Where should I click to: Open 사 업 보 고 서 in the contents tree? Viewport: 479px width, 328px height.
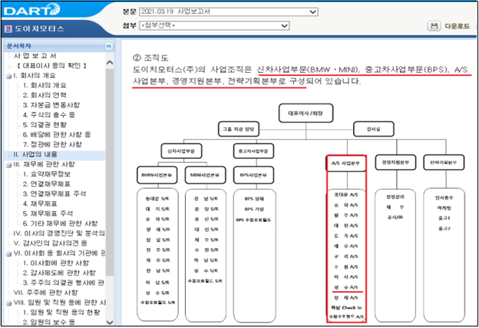[x=35, y=56]
